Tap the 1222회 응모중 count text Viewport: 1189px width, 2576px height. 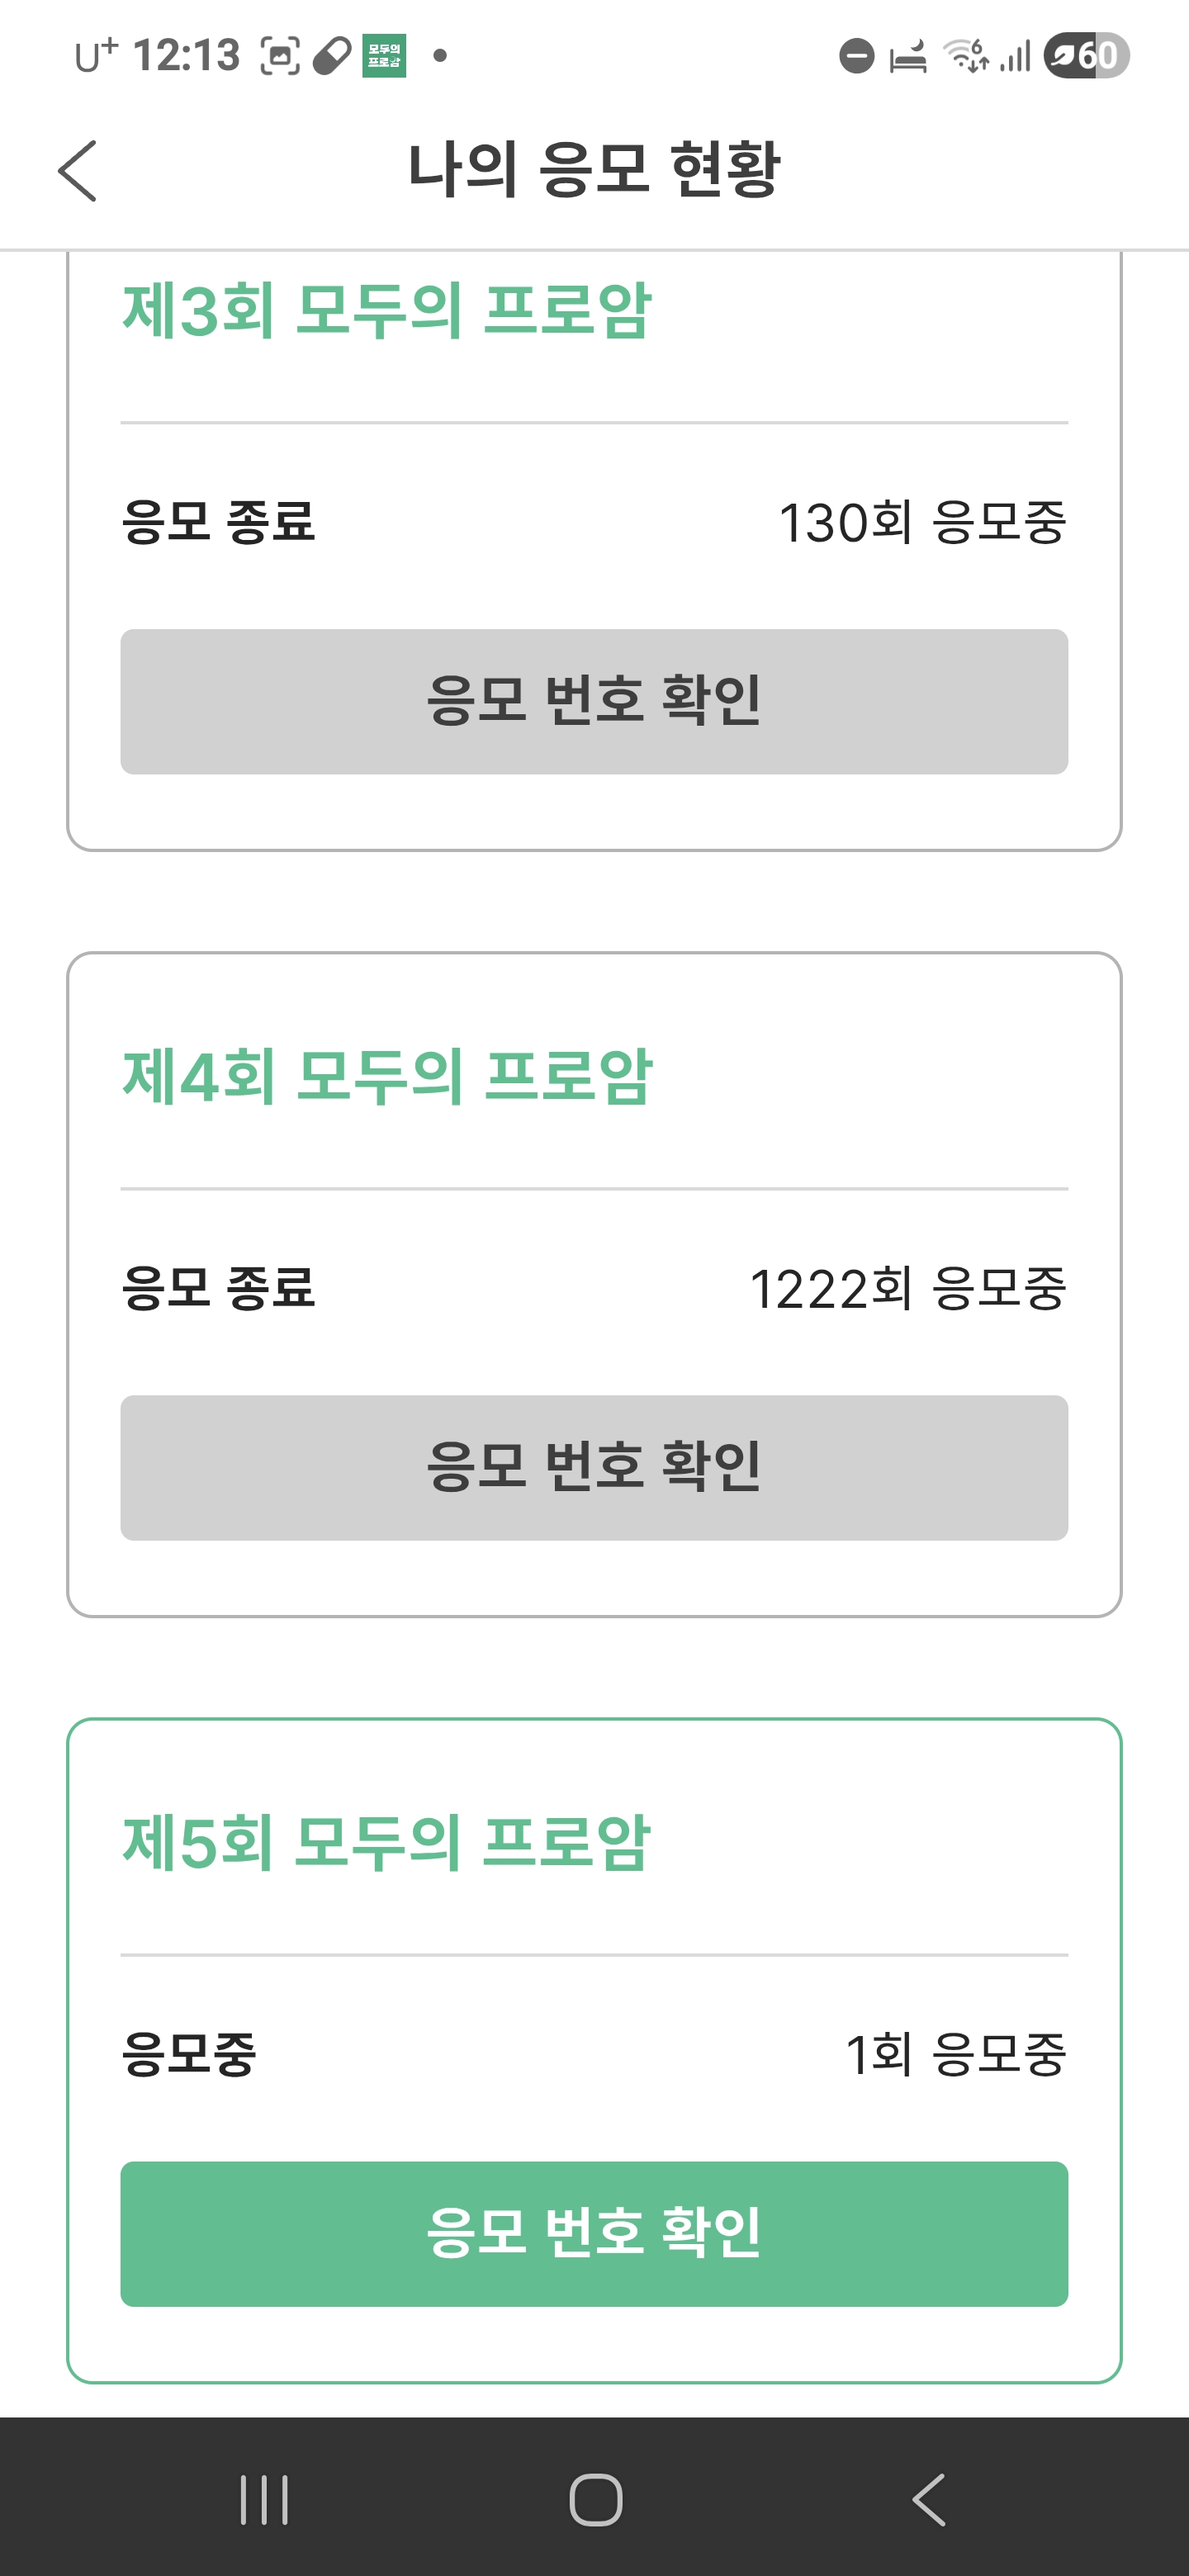click(x=907, y=1288)
